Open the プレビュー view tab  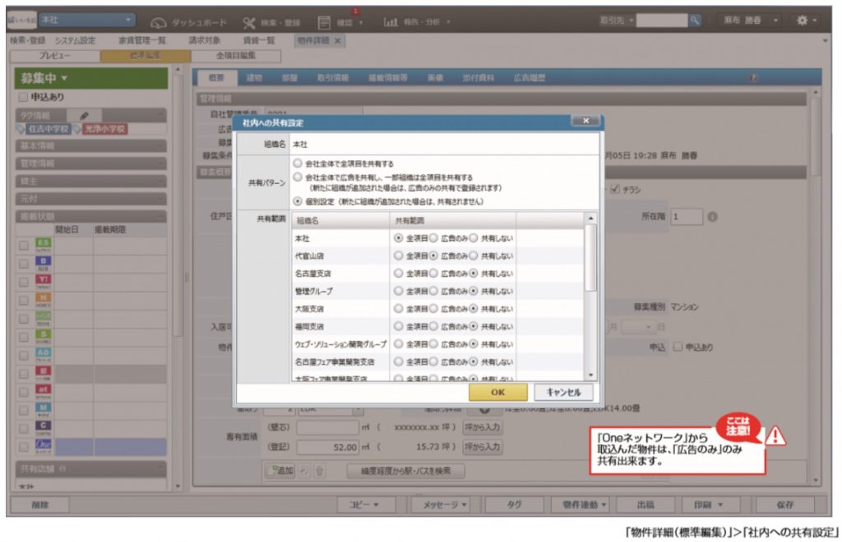55,55
